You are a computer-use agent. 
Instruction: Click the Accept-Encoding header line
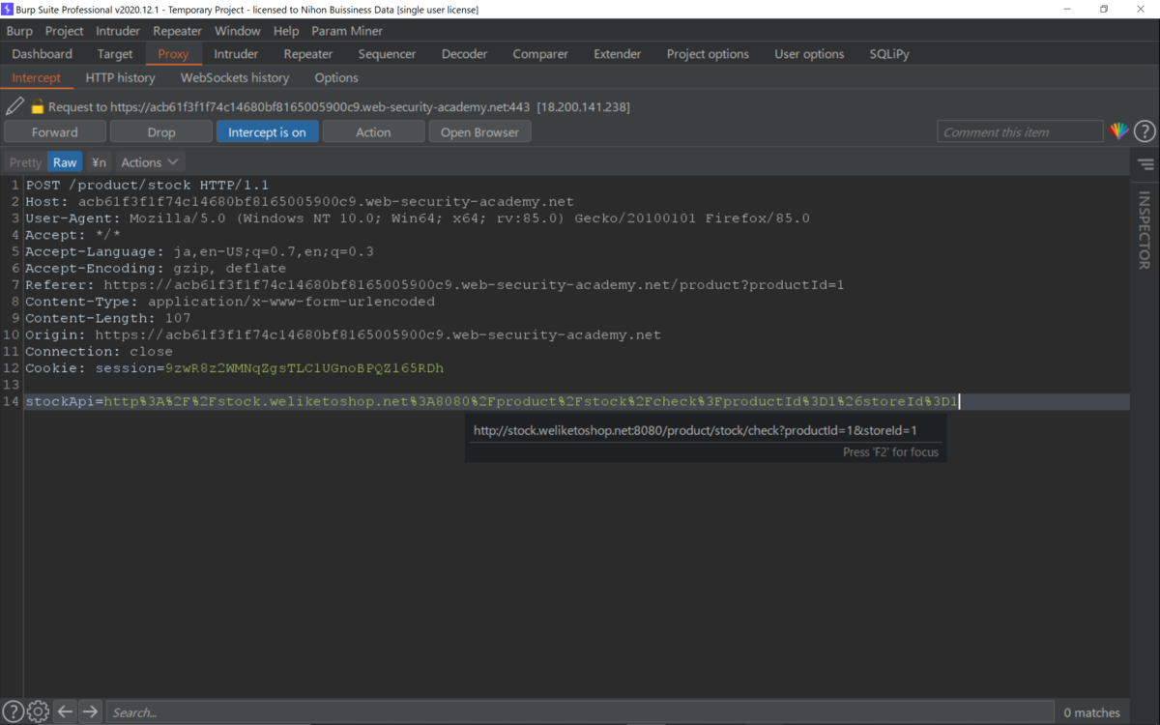[x=156, y=268]
